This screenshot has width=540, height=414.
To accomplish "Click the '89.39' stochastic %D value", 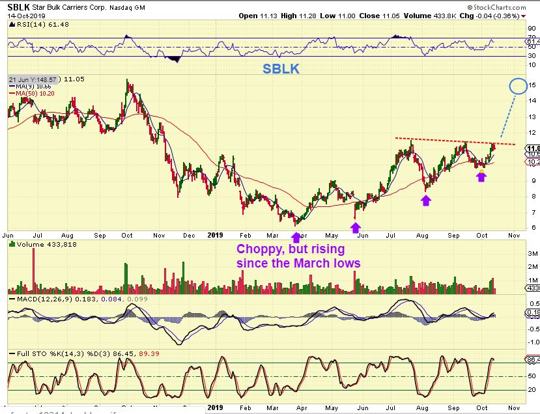I will pos(149,353).
